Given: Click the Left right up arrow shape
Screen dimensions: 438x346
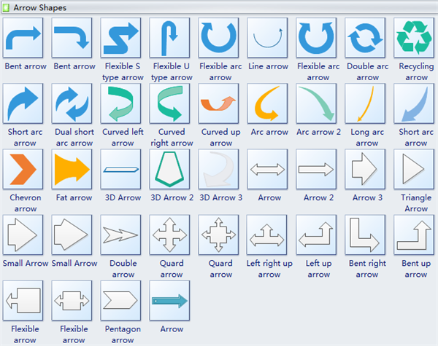Looking at the screenshot, I should [267, 235].
